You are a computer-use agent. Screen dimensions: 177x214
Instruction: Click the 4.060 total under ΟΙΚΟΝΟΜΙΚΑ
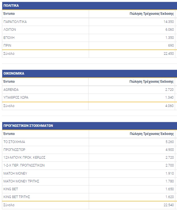169,106
